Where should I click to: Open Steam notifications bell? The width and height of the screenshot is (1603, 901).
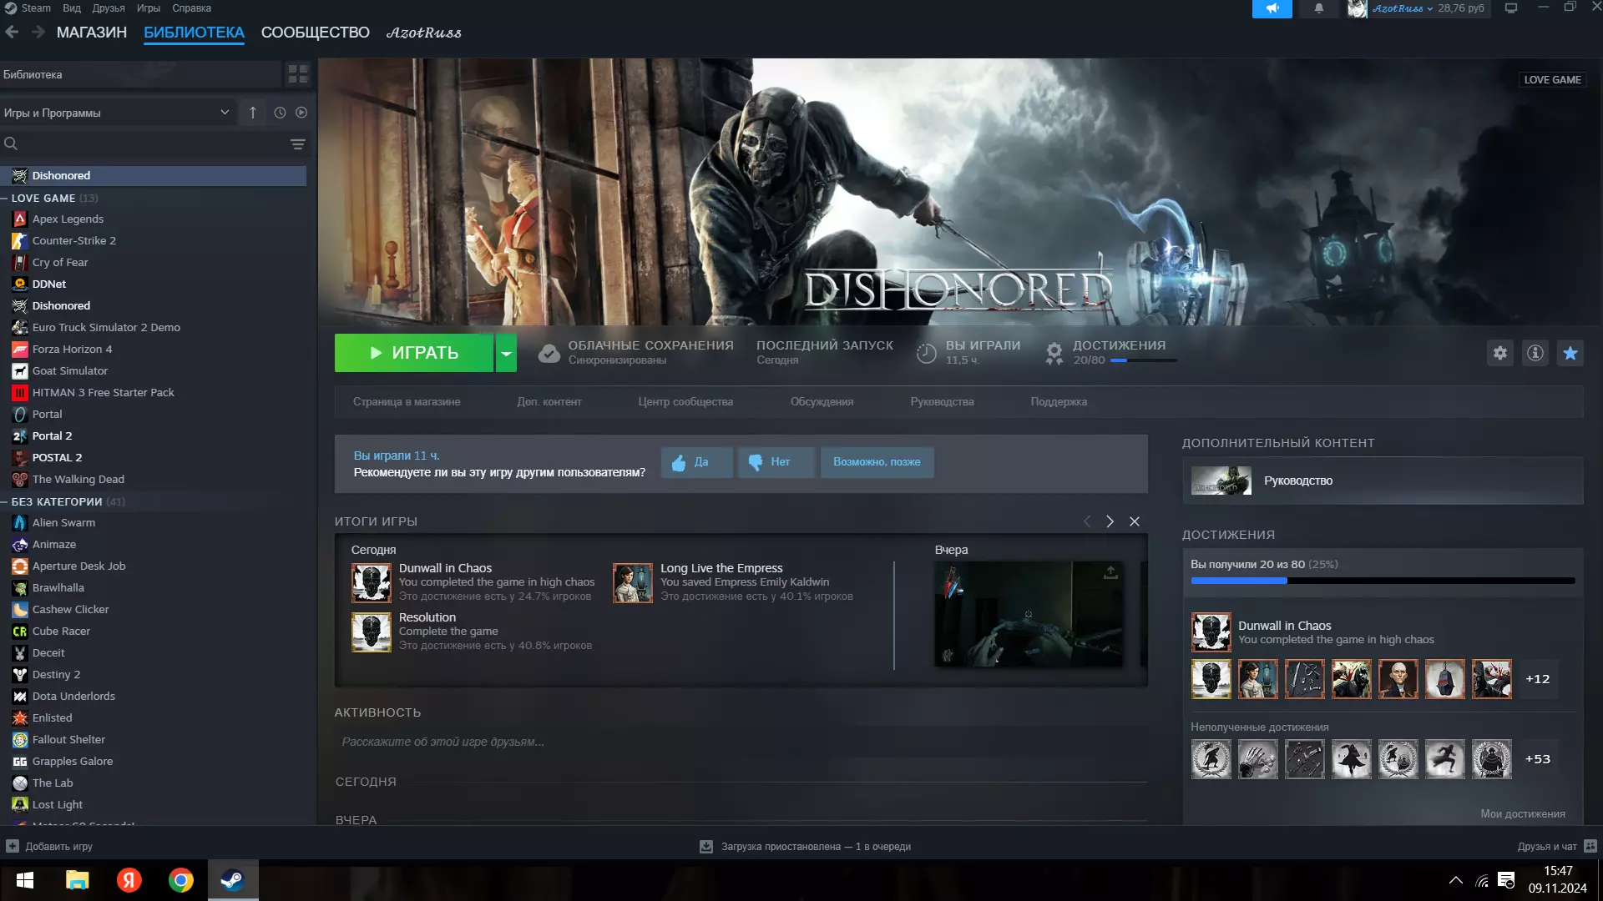pos(1319,8)
